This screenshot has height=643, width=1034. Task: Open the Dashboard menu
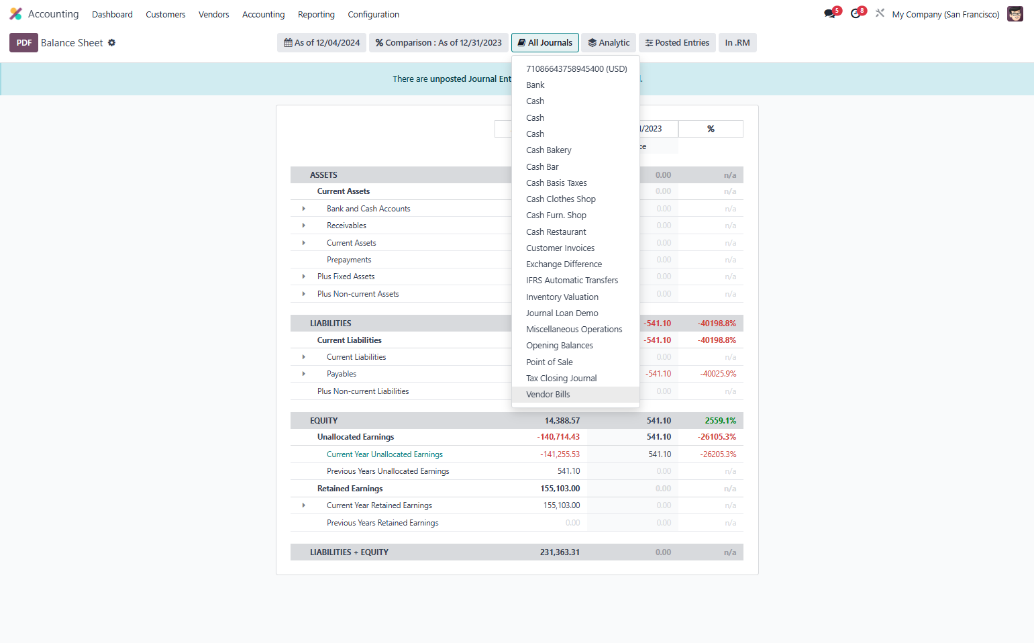tap(112, 14)
